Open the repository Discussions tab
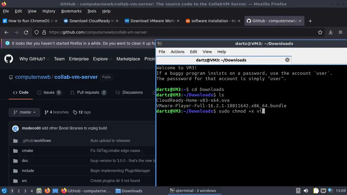Image resolution: width=347 pixels, height=195 pixels. click(x=129, y=92)
